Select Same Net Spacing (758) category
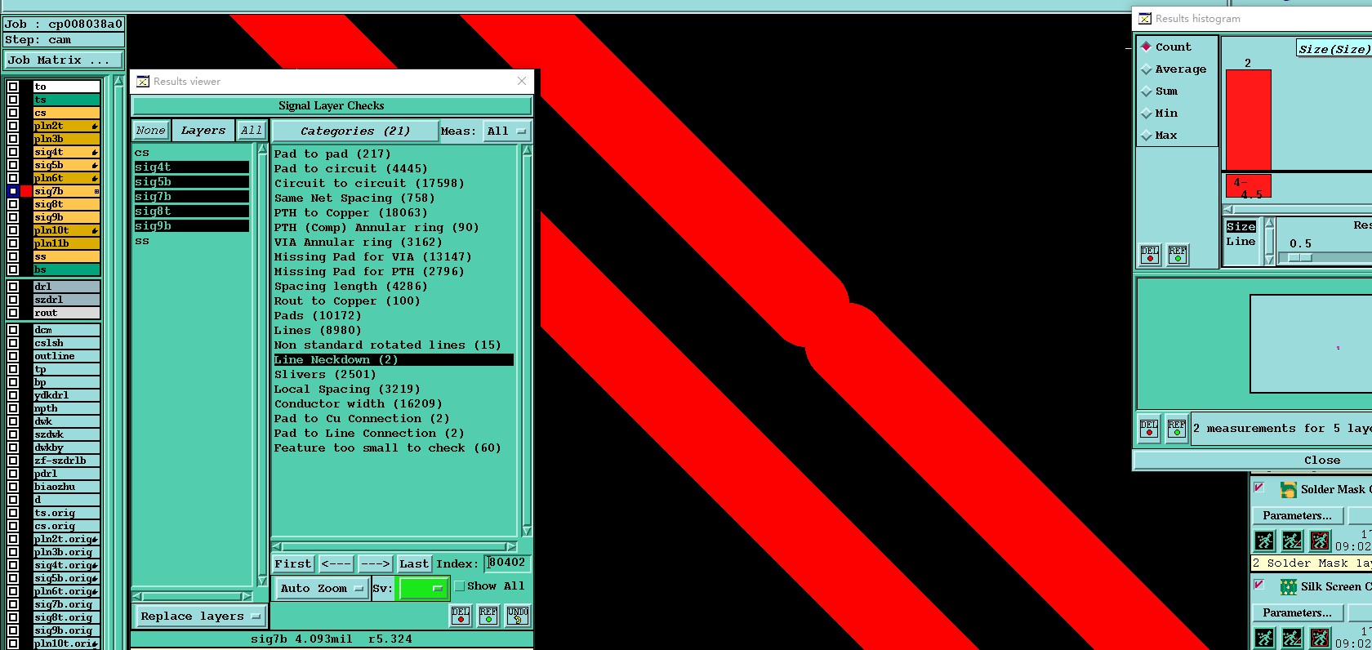 [x=354, y=198]
